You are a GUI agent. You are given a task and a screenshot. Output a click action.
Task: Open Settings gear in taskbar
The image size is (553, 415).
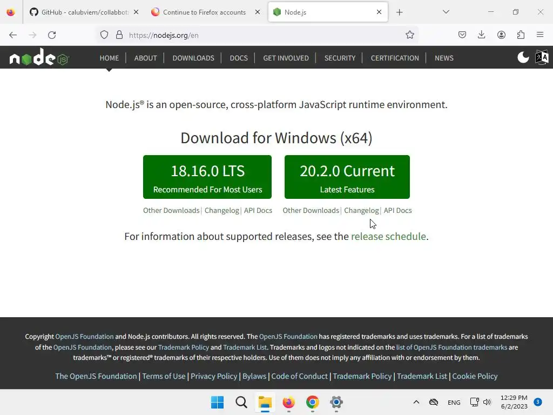(336, 402)
